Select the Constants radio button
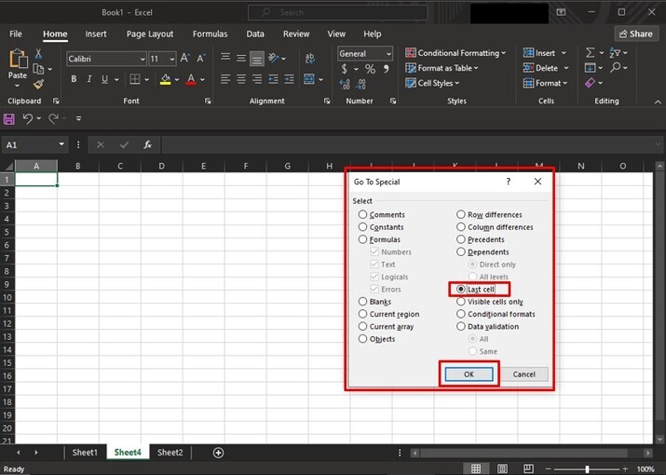This screenshot has height=475, width=666. pos(363,227)
